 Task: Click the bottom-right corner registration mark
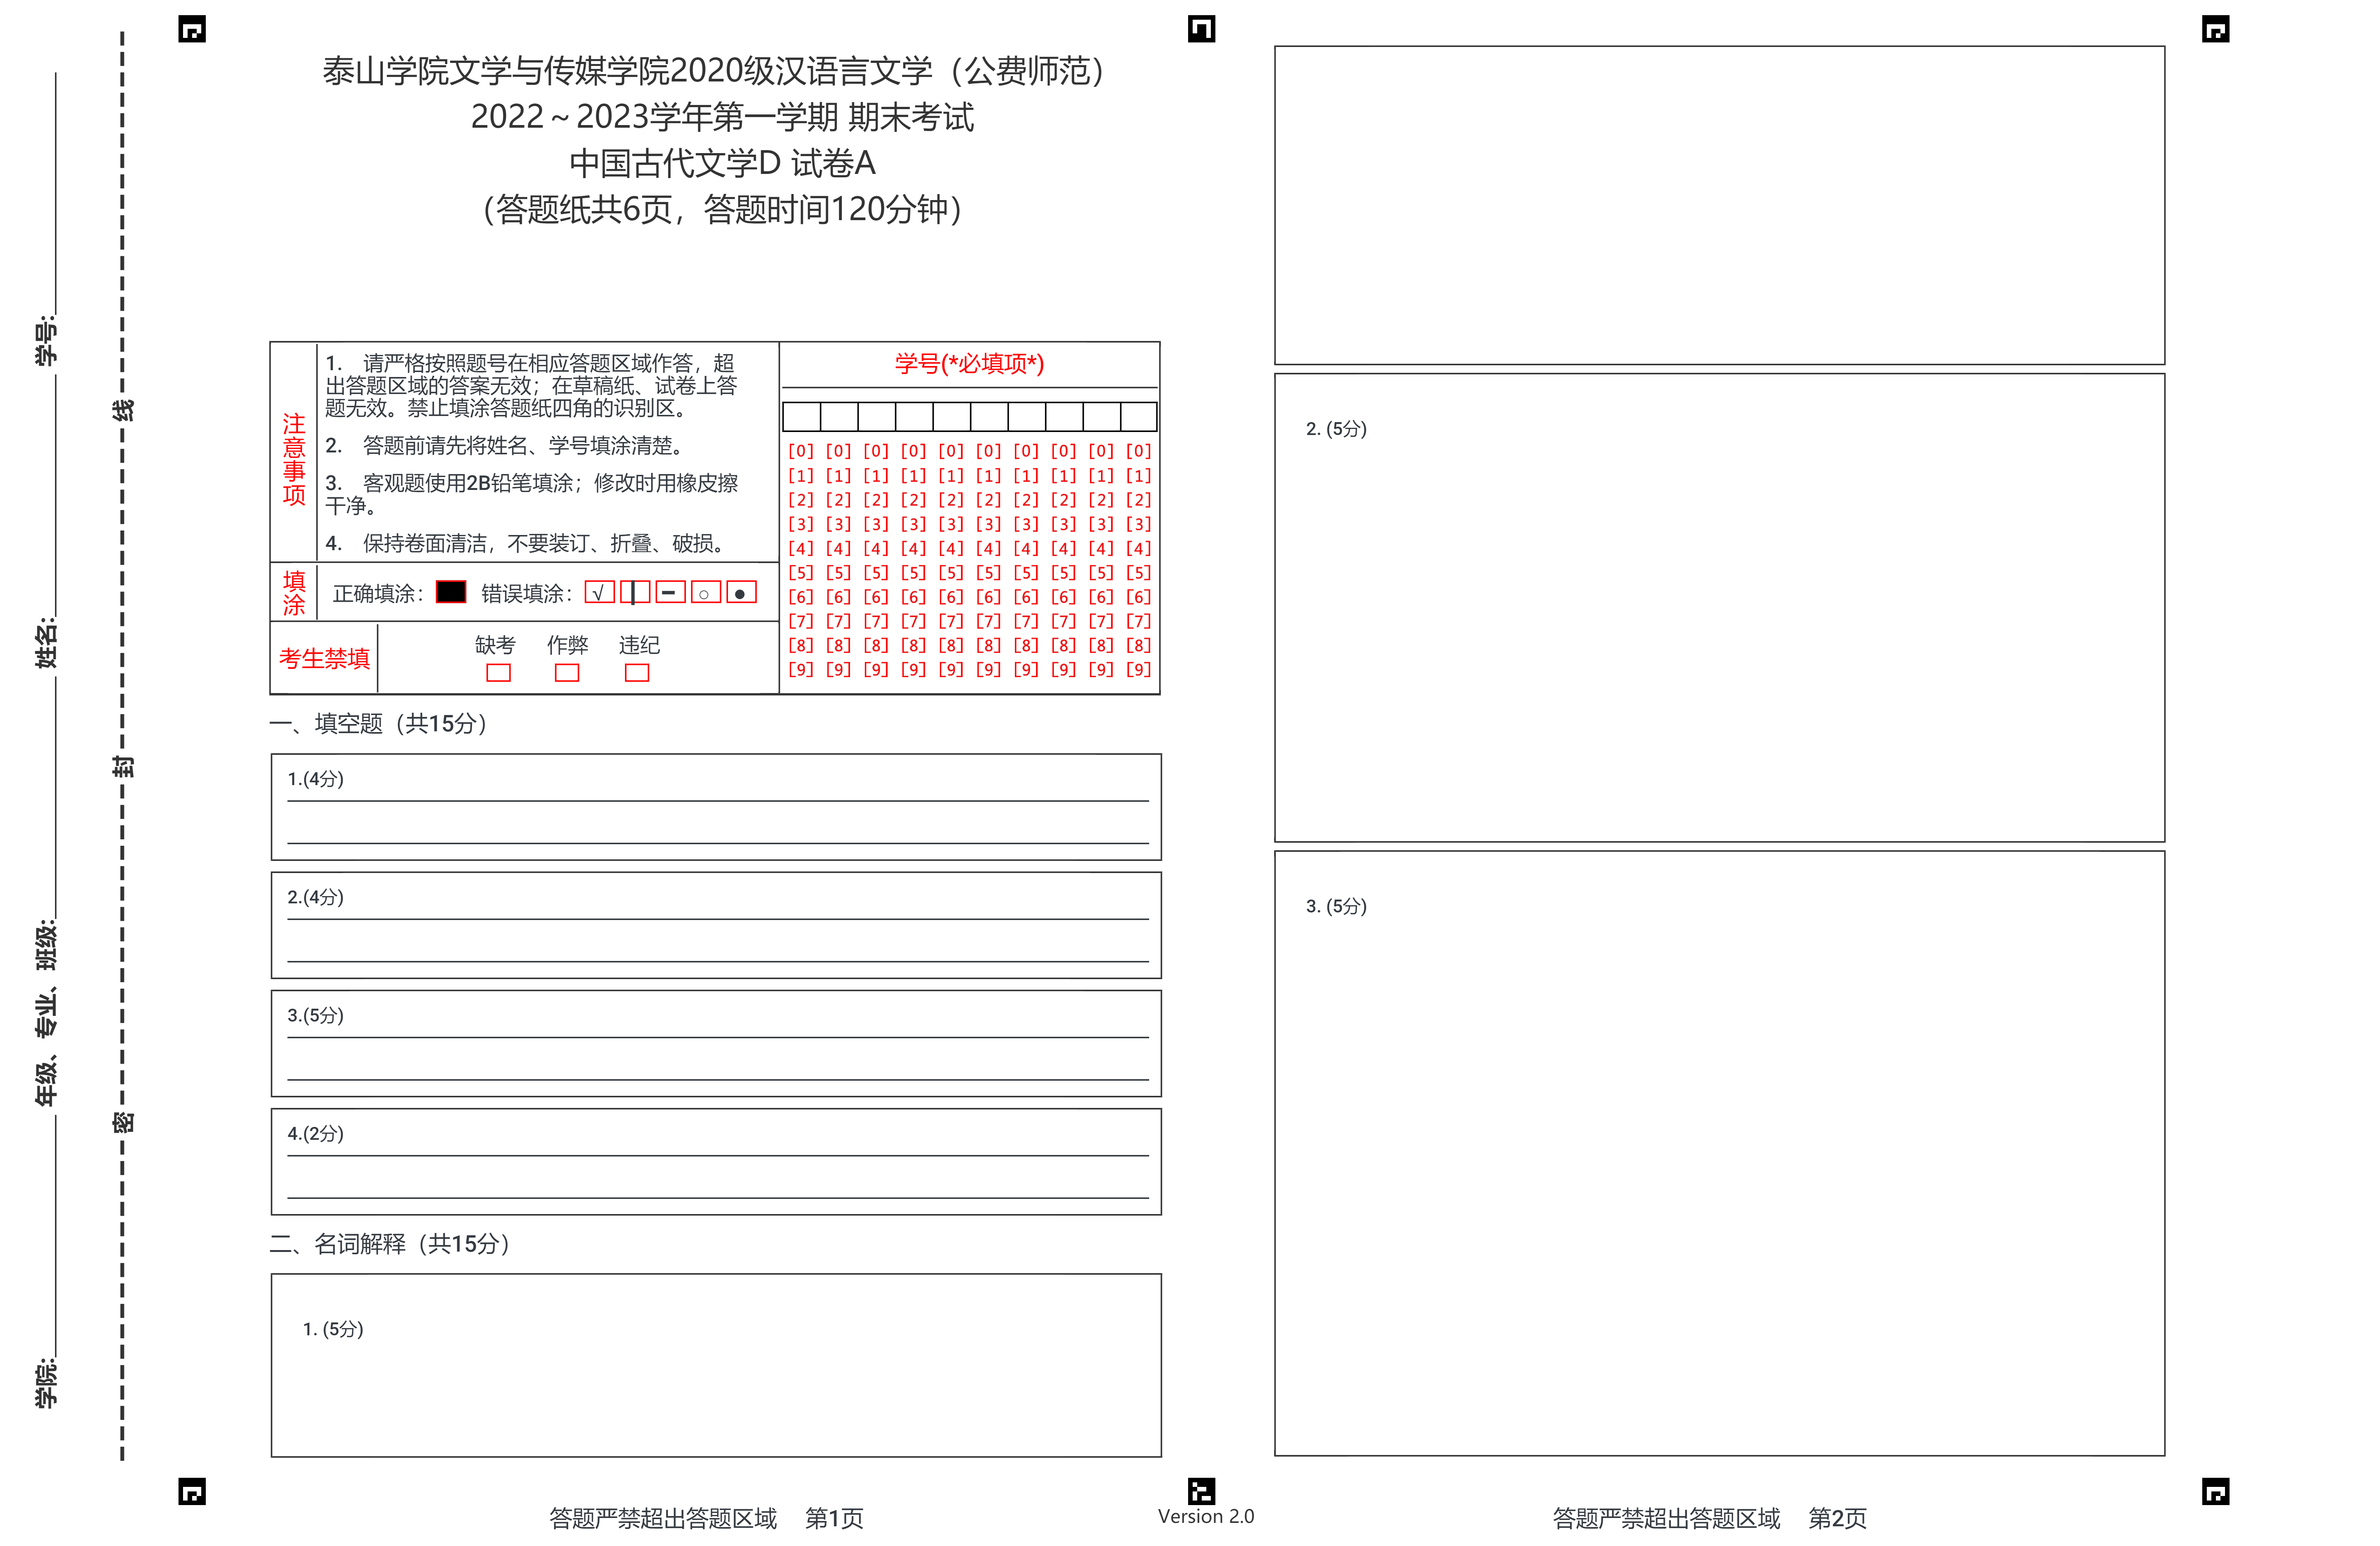tap(2216, 1491)
